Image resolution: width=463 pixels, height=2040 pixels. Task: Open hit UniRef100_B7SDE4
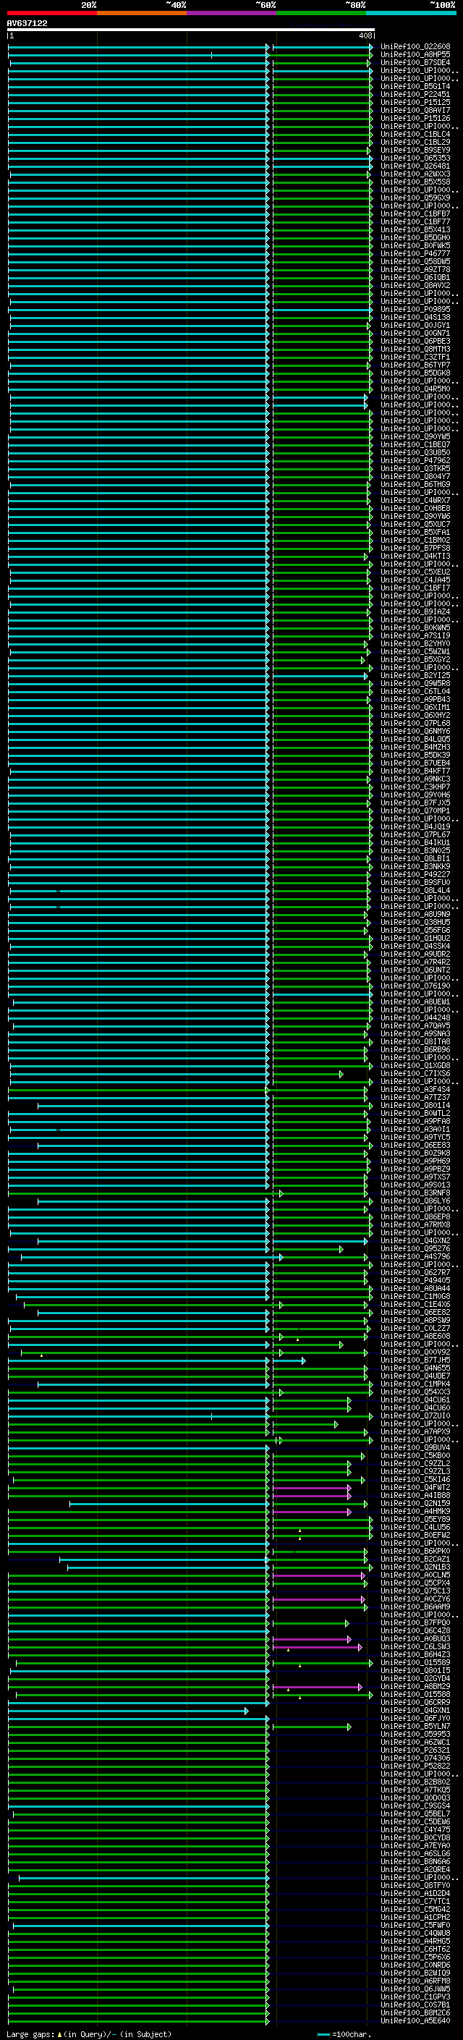pos(415,62)
